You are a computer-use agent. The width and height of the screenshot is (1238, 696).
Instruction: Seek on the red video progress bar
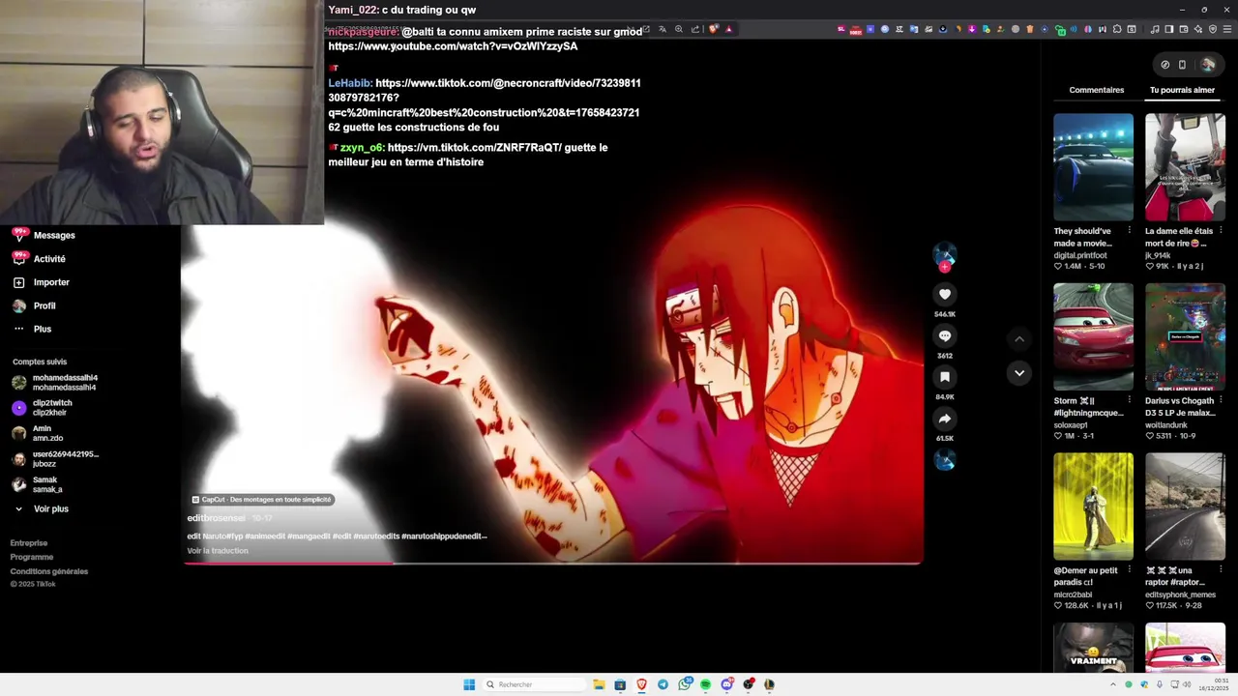(553, 563)
